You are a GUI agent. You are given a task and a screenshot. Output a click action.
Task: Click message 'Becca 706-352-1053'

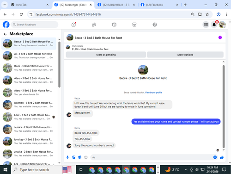click(x=86, y=133)
